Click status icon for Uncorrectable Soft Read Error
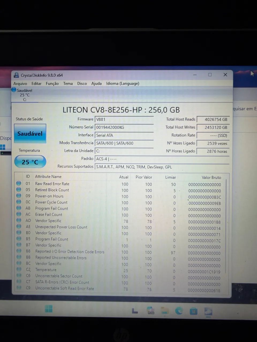The height and width of the screenshot is (342, 257). [x=19, y=288]
